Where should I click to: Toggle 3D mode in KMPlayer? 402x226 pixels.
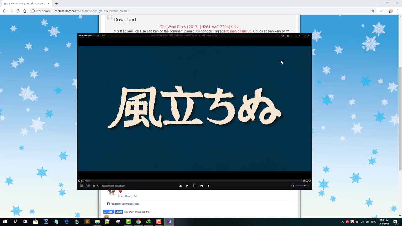coord(82,186)
